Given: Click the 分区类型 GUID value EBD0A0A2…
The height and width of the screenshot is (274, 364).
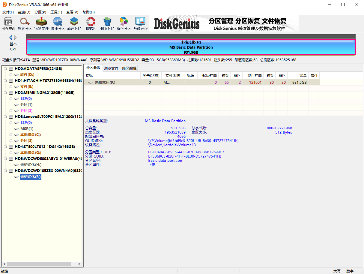Looking at the screenshot, I should coord(186,152).
